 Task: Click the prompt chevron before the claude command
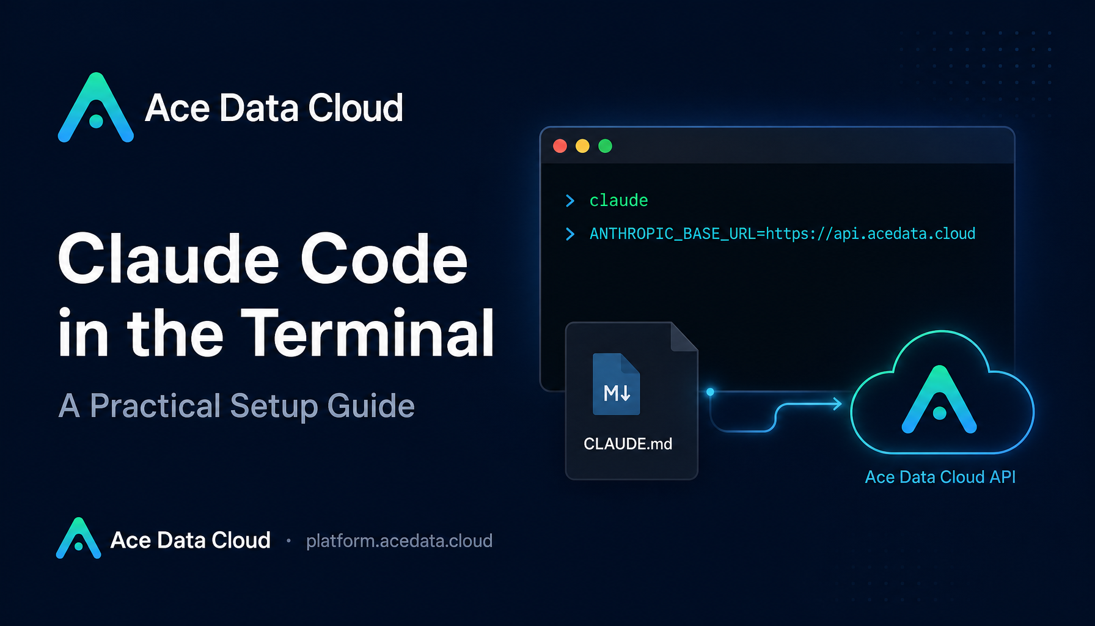click(570, 201)
